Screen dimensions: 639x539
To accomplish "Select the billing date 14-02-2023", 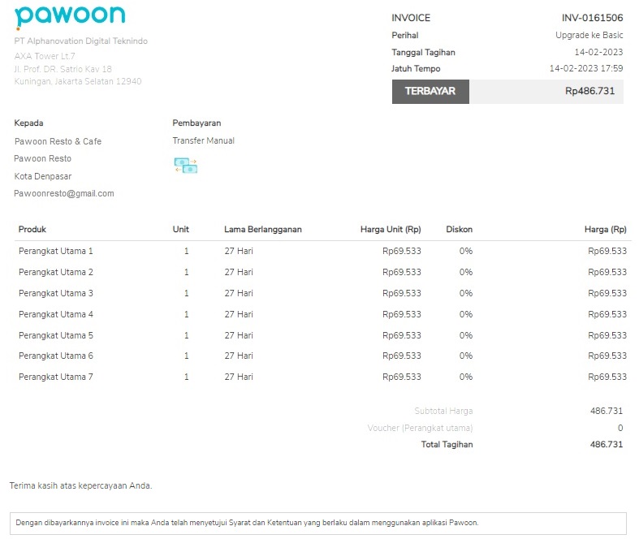I will [x=598, y=52].
